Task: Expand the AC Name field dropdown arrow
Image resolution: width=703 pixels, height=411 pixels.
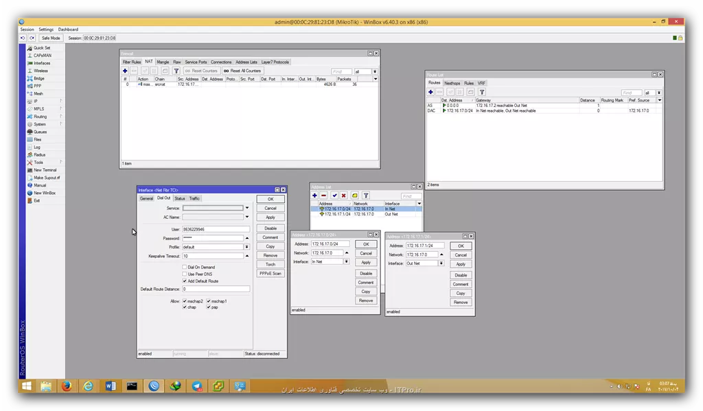Action: 247,217
